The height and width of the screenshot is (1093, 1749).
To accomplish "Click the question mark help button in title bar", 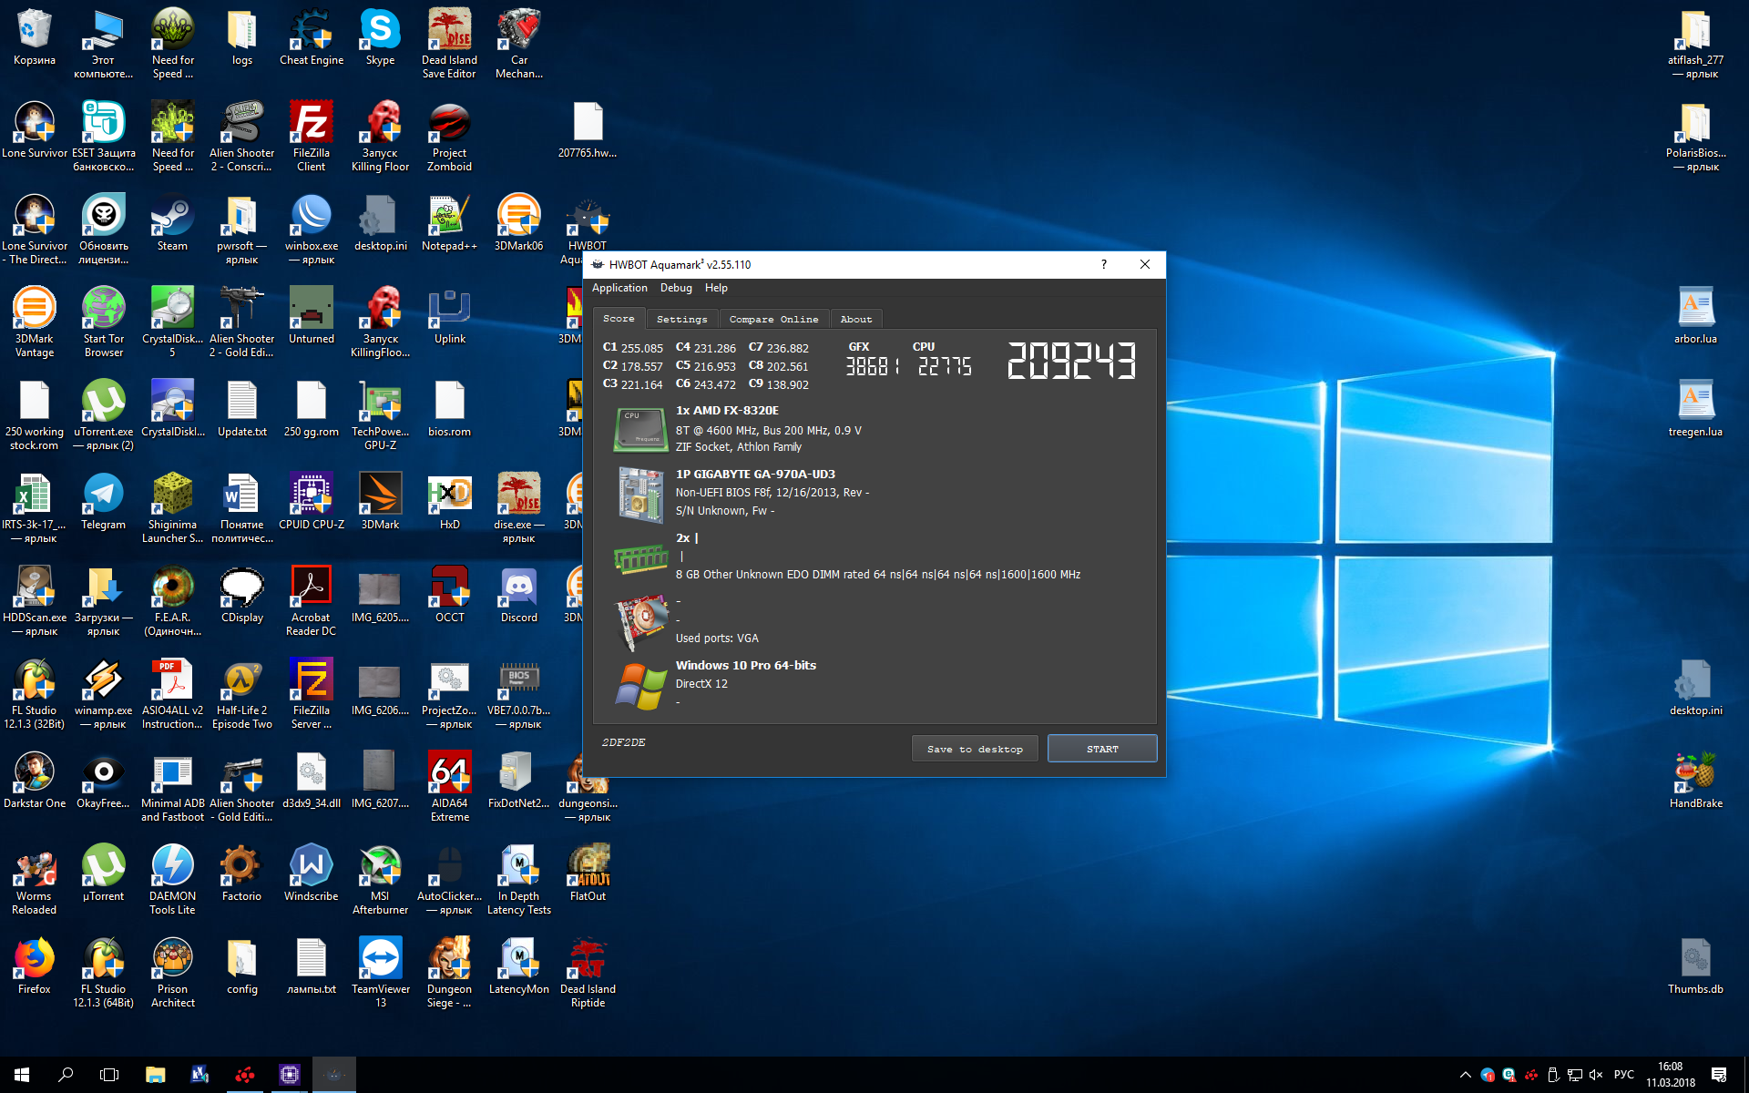I will [1103, 264].
